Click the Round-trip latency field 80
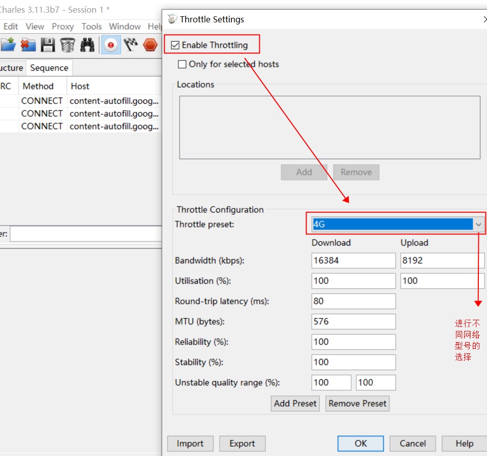Image resolution: width=487 pixels, height=456 pixels. tap(353, 301)
